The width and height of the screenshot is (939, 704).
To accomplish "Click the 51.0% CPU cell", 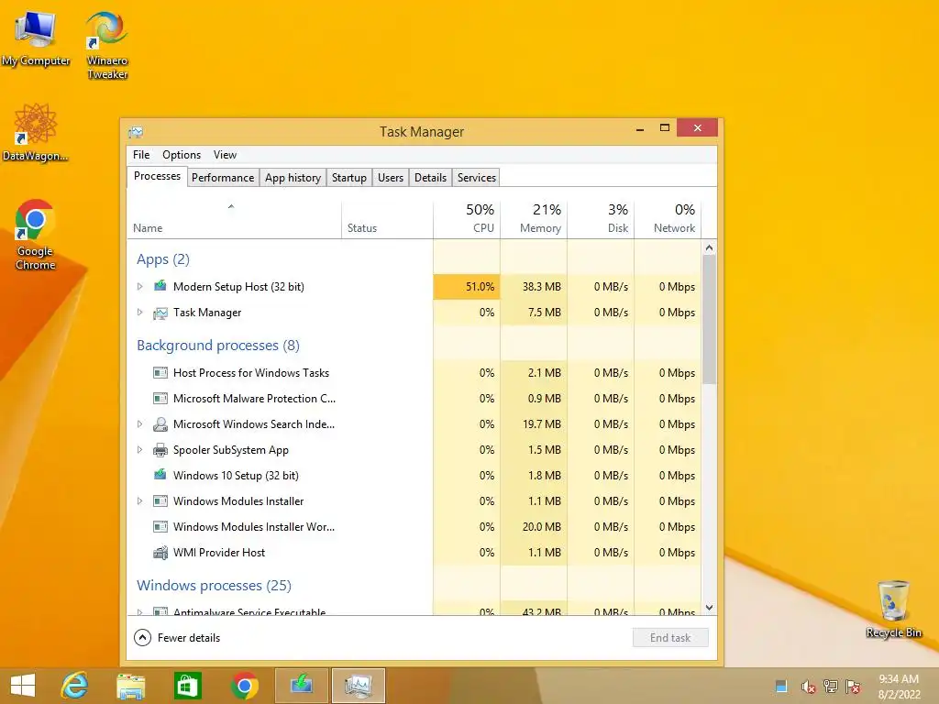I will pyautogui.click(x=467, y=287).
